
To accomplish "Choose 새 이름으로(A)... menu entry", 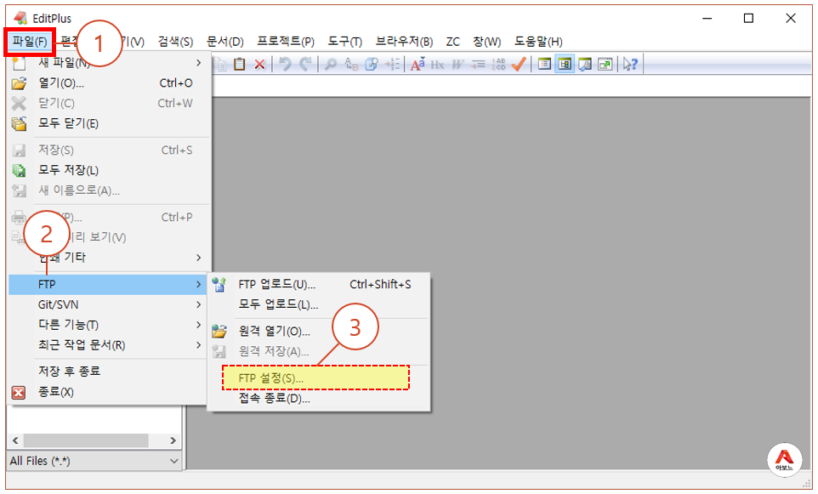I will pyautogui.click(x=109, y=190).
